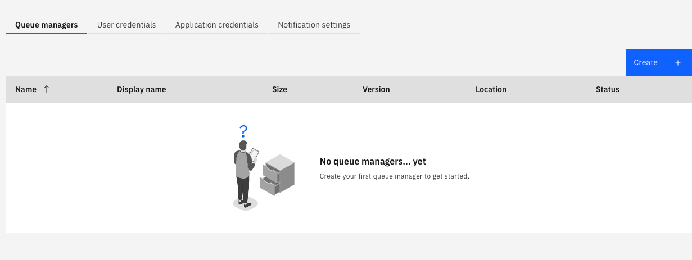692x260 pixels.
Task: Open the User credentials tab
Action: click(126, 25)
